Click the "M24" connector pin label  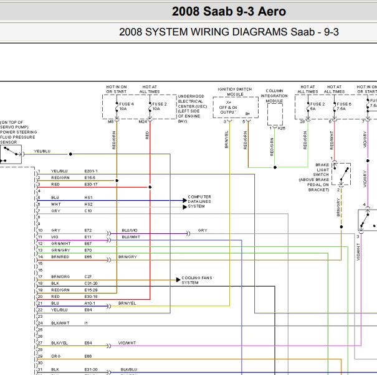point(143,122)
